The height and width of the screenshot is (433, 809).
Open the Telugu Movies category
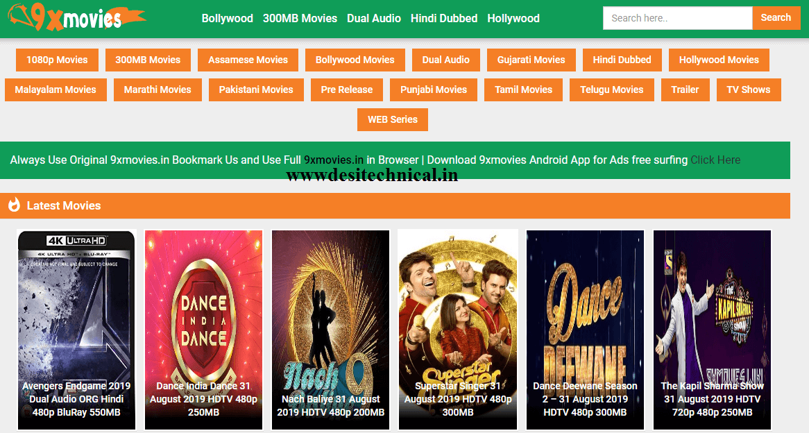click(611, 90)
